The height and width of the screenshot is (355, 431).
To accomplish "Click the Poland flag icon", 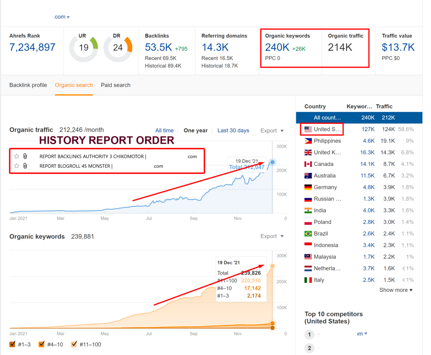I will [x=308, y=222].
